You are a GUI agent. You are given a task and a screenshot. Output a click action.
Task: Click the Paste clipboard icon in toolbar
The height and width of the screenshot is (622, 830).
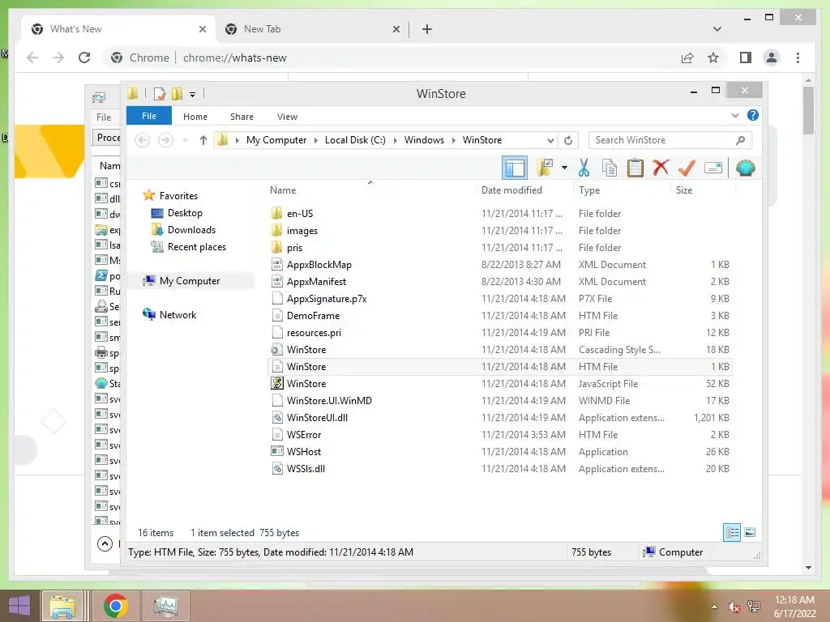click(x=635, y=168)
